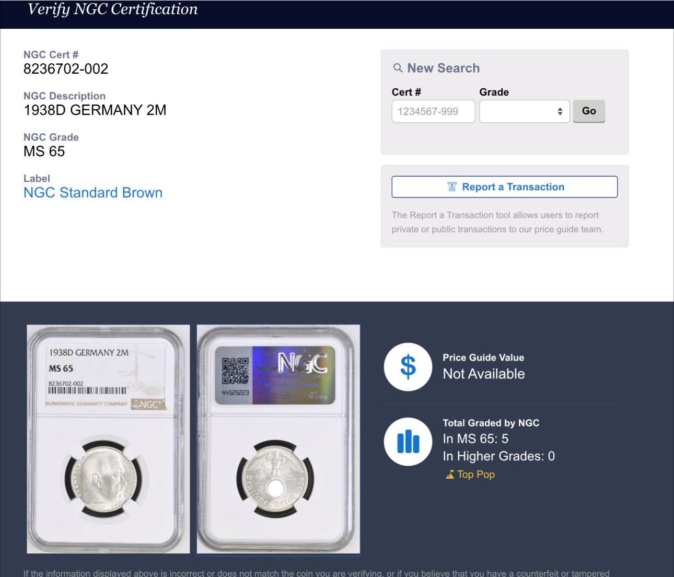This screenshot has width=674, height=577.
Task: Click the New Search heading
Action: [443, 68]
